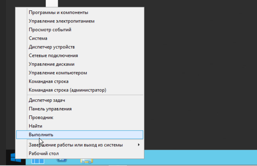Launch Диспетчер устройств
257x166 pixels.
(x=52, y=47)
